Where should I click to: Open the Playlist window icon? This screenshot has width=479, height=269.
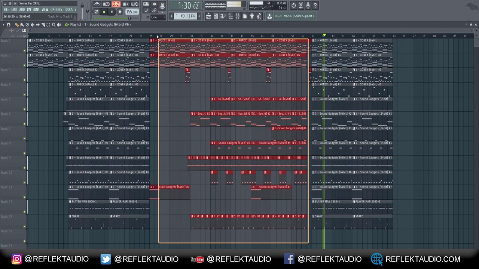click(208, 16)
